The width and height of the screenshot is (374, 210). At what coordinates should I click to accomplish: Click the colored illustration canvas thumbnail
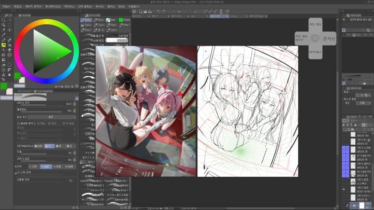[146, 111]
